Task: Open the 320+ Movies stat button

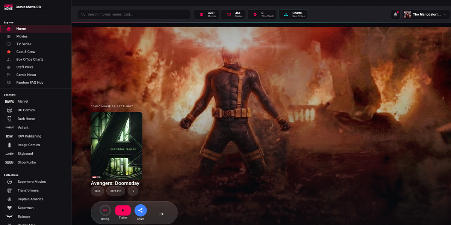Action: point(207,14)
